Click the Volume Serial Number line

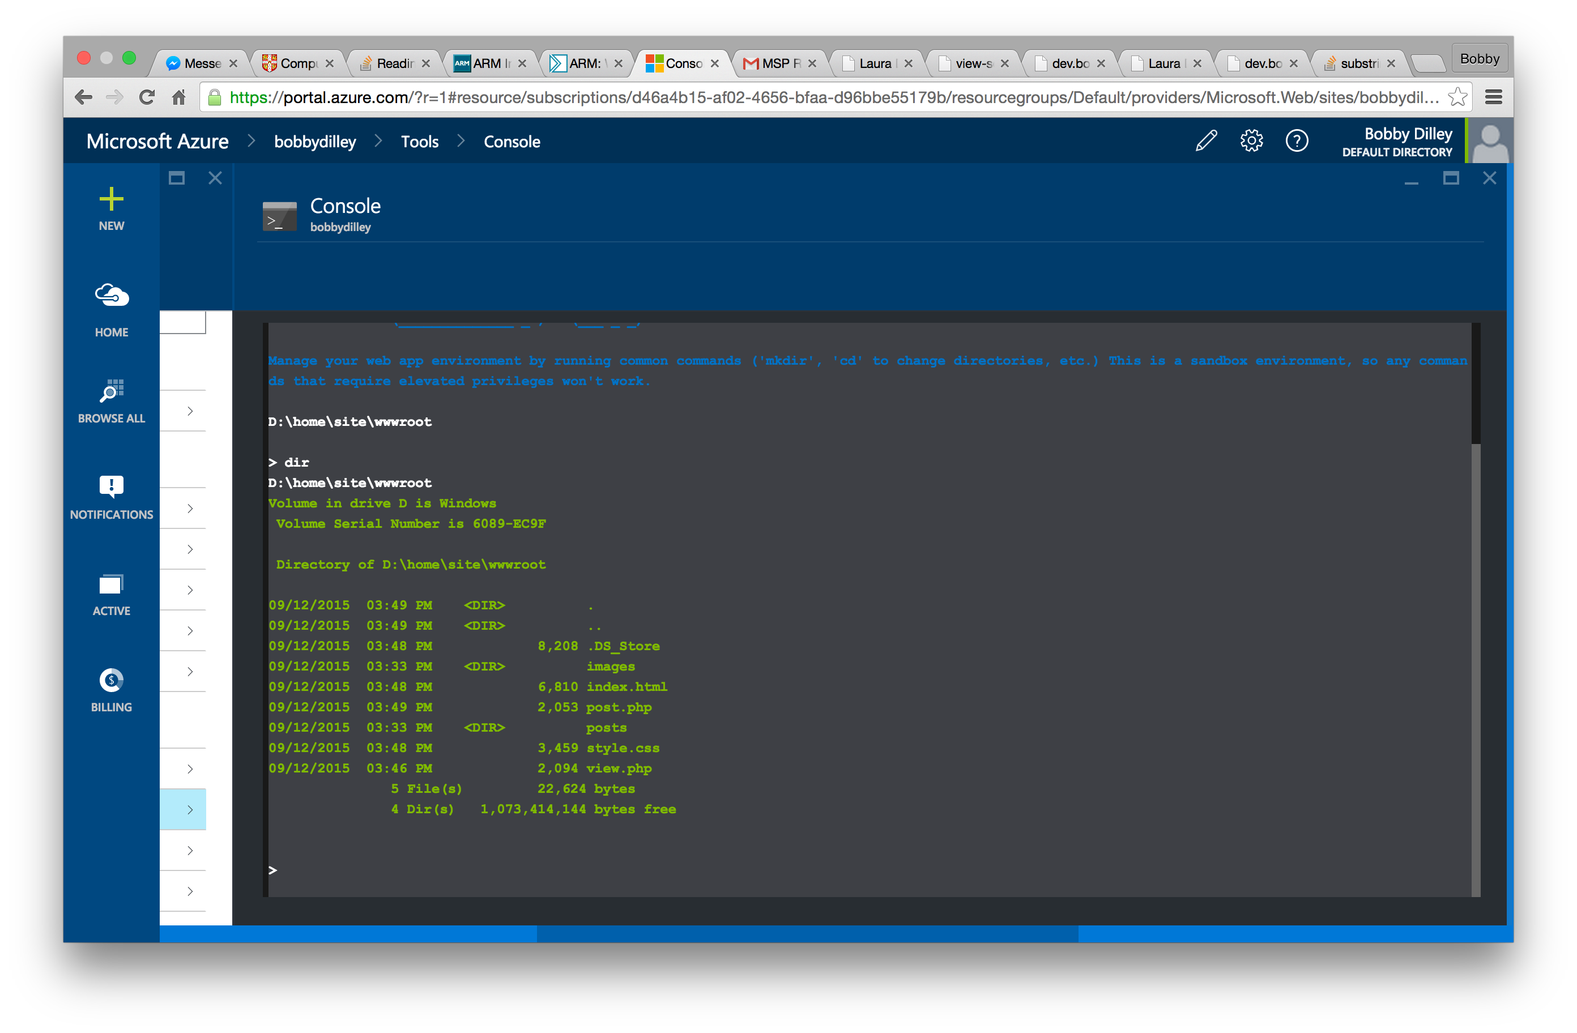point(411,523)
